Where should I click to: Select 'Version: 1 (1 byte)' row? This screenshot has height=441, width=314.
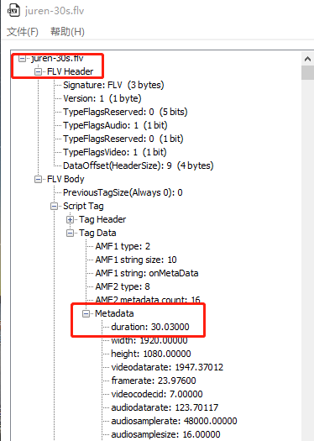pyautogui.click(x=102, y=98)
